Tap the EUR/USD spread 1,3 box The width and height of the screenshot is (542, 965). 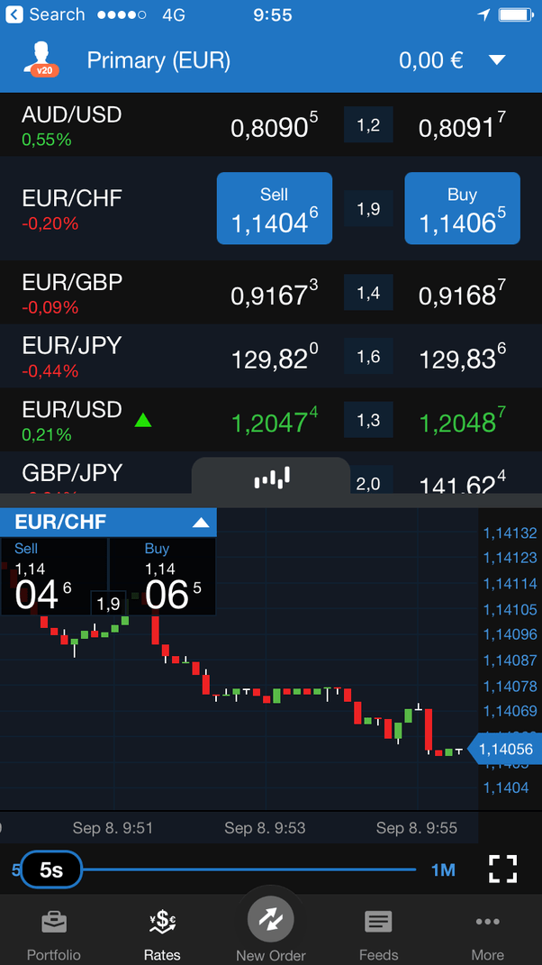tap(368, 420)
